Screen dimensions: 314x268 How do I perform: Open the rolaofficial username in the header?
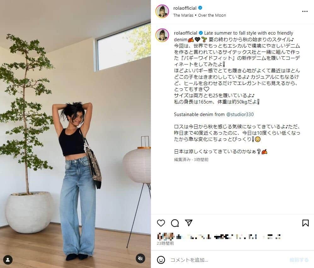point(185,8)
